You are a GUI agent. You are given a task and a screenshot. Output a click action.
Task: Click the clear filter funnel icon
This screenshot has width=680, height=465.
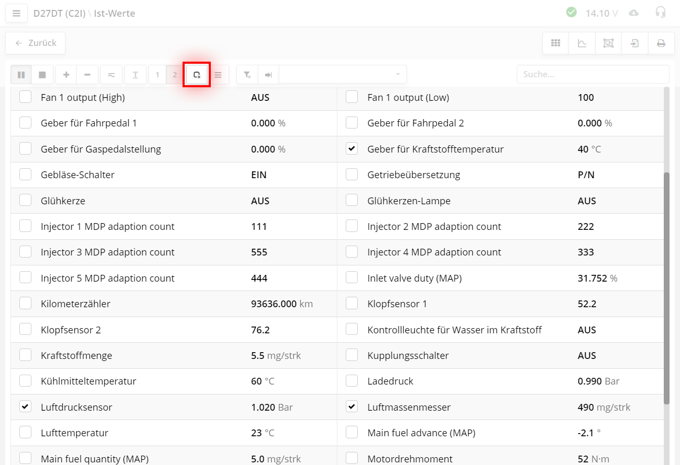[247, 75]
